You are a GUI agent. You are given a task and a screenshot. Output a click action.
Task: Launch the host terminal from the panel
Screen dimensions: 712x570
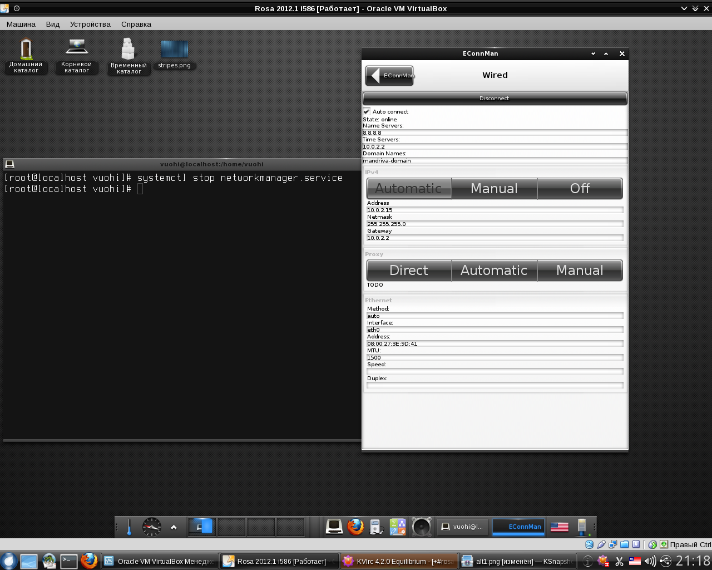[x=69, y=561]
